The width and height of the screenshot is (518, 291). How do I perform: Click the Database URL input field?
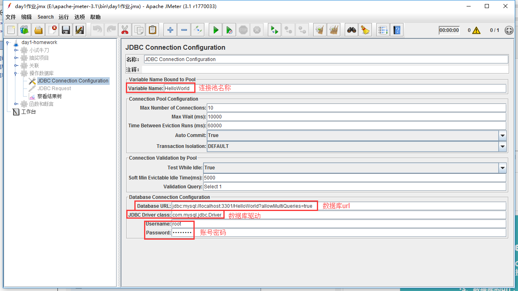pos(243,206)
